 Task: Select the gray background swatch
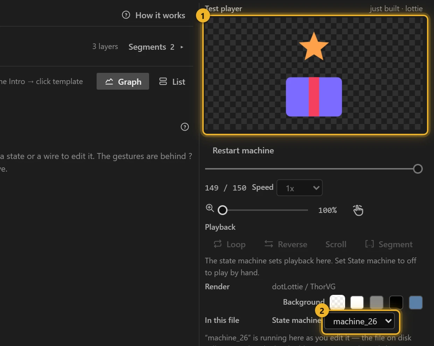pos(377,303)
